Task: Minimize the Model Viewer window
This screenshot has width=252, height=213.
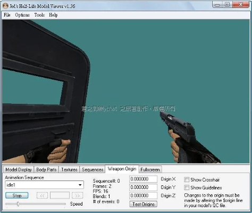Action: [x=217, y=4]
